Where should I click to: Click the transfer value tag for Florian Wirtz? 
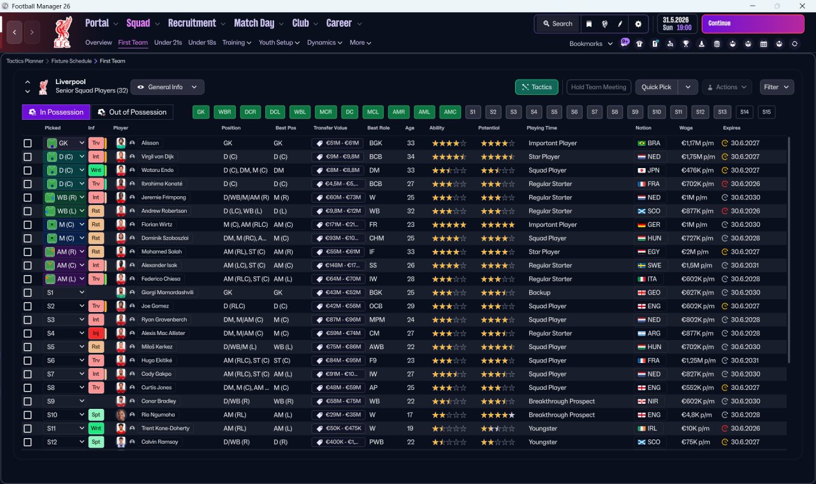[338, 225]
